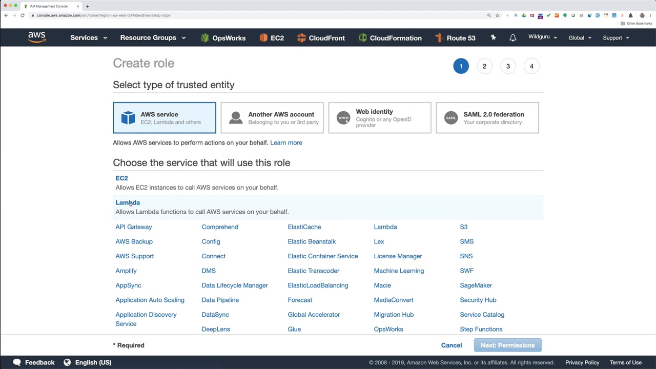Jump to step 2 indicator

[x=484, y=66]
